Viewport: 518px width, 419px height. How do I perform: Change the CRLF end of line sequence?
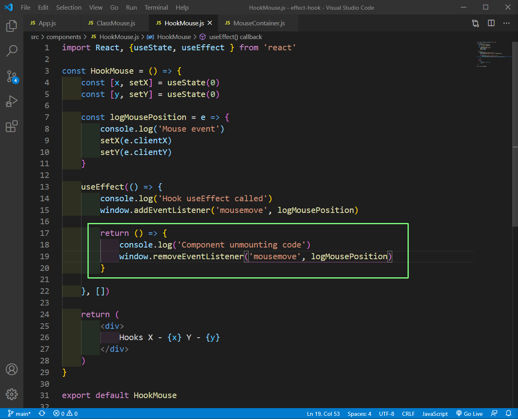408,413
